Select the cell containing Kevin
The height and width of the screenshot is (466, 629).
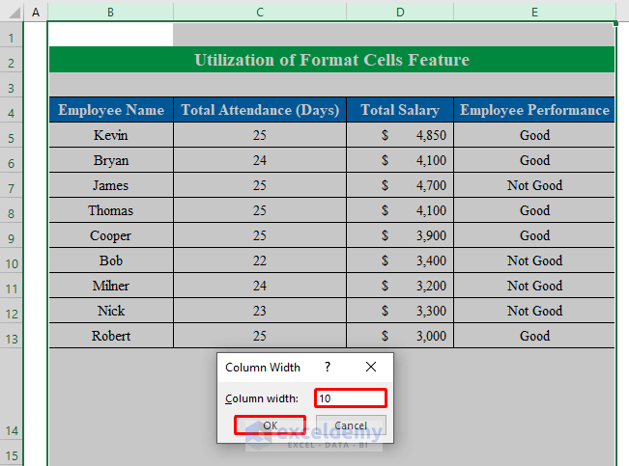(x=111, y=136)
